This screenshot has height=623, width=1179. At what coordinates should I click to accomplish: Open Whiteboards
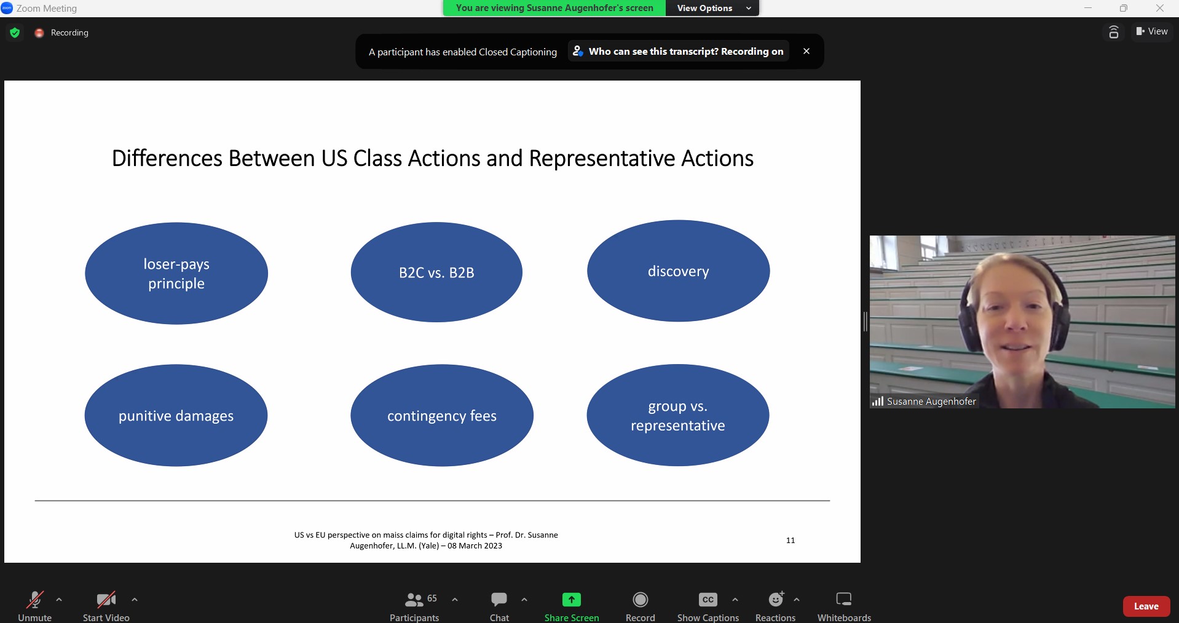(x=844, y=606)
